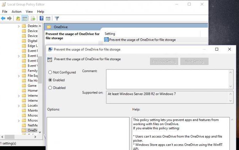
Task: Select the OneDr folder in tree
Action: point(30,130)
